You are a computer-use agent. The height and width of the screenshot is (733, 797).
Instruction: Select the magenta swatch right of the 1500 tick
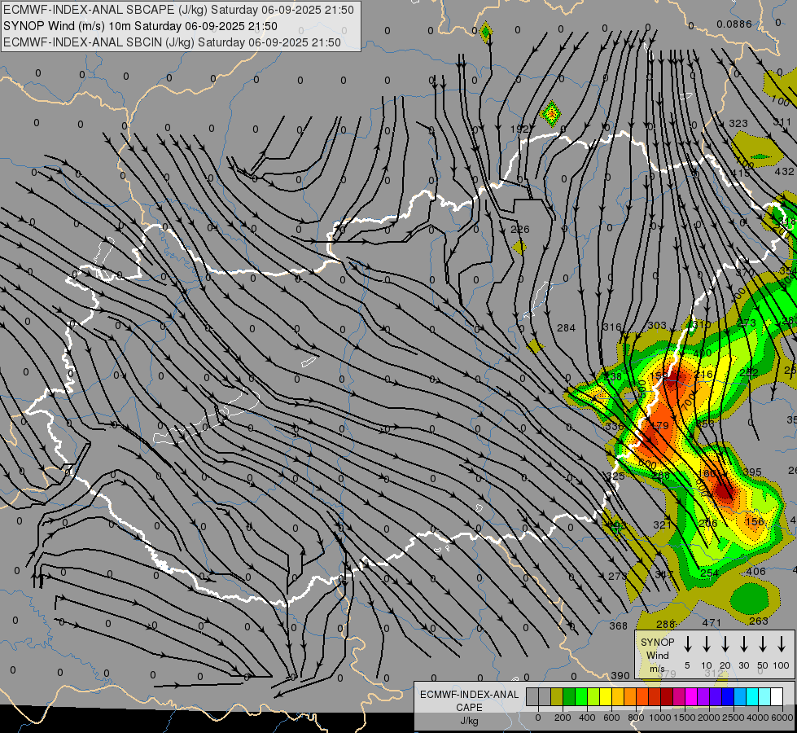tap(691, 697)
